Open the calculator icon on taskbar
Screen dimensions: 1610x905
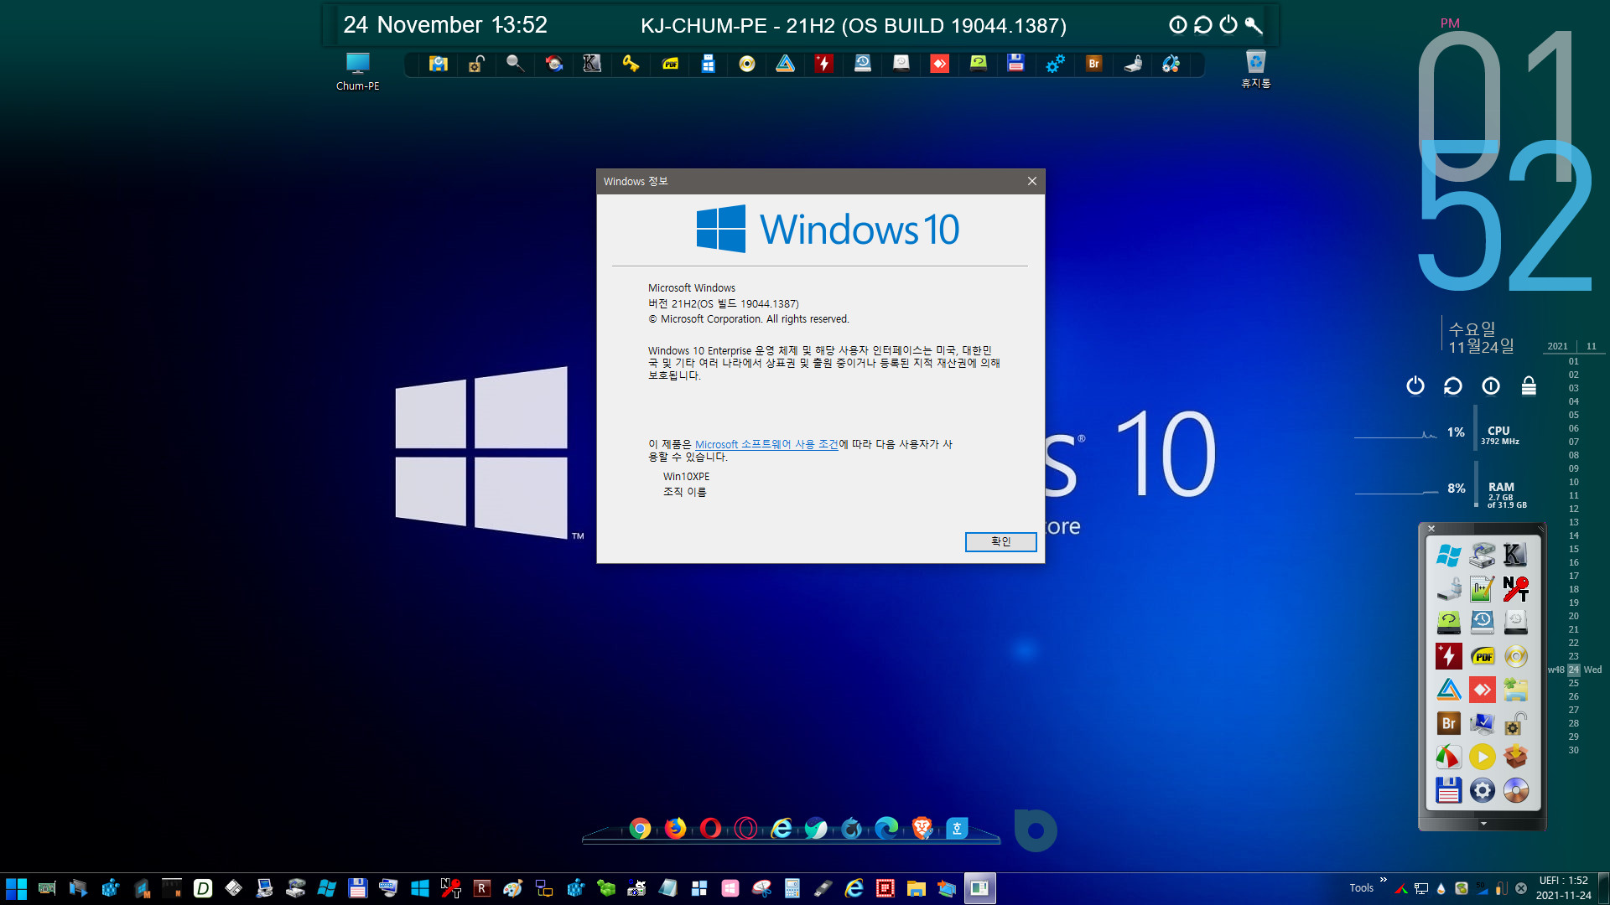coord(792,888)
